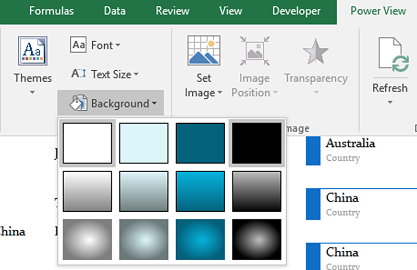
Task: Click the Transparency star icon
Action: (x=316, y=51)
